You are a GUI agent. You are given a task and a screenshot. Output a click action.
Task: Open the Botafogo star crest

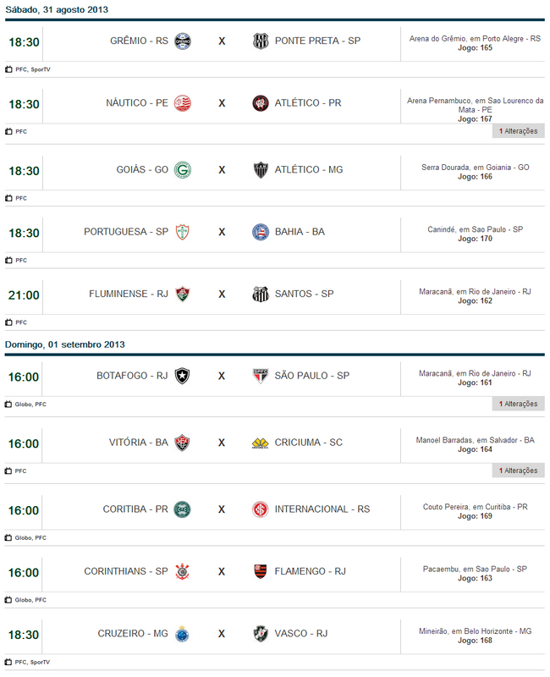[x=182, y=376]
